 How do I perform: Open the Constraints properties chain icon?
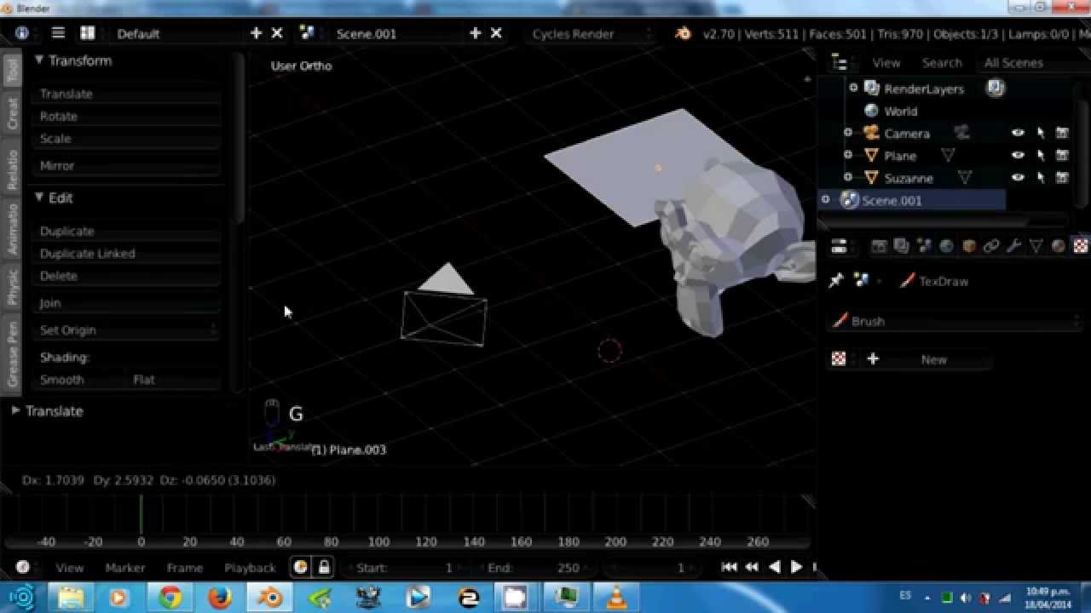coord(991,246)
